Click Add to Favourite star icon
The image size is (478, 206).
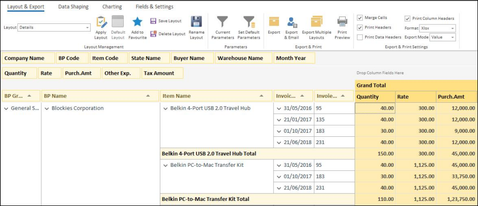coord(137,22)
